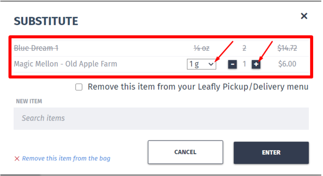The height and width of the screenshot is (176, 323).
Task: Decrease quantity with the minus icon
Action: [232, 64]
